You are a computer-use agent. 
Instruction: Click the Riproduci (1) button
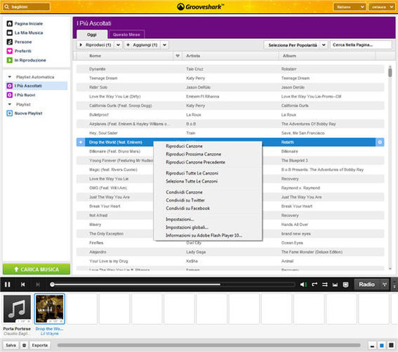tap(96, 45)
